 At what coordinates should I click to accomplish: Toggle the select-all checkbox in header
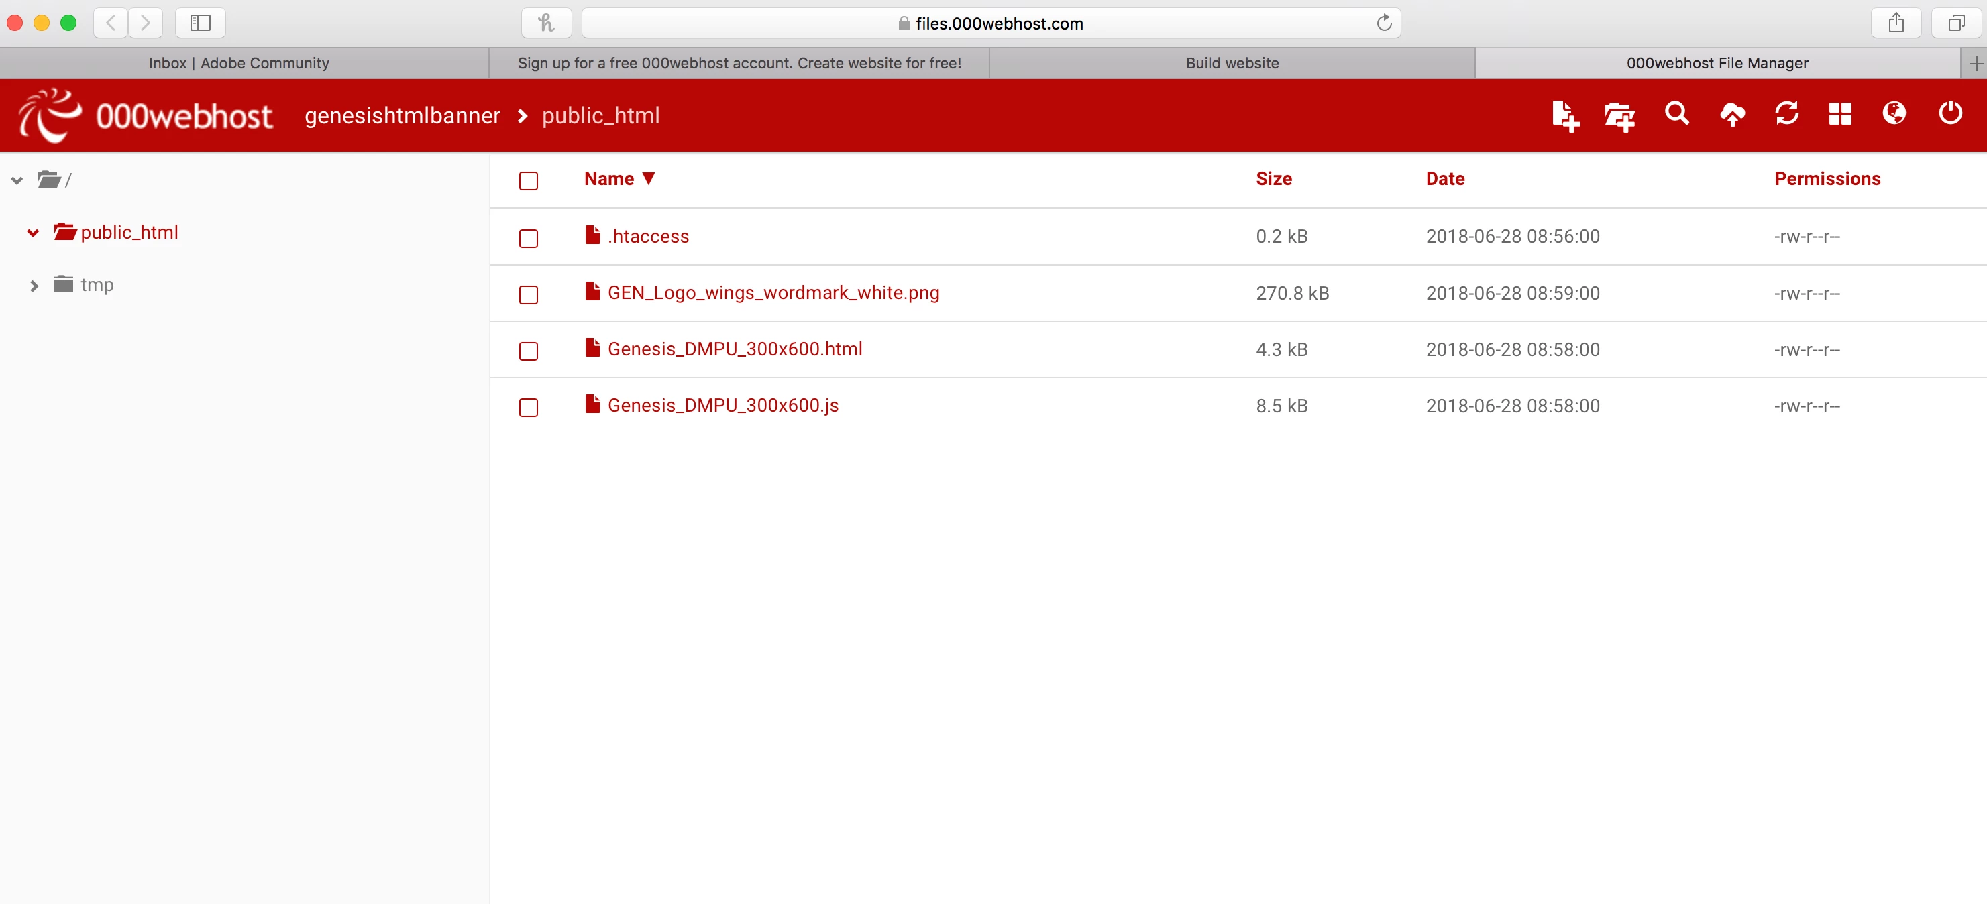[529, 180]
